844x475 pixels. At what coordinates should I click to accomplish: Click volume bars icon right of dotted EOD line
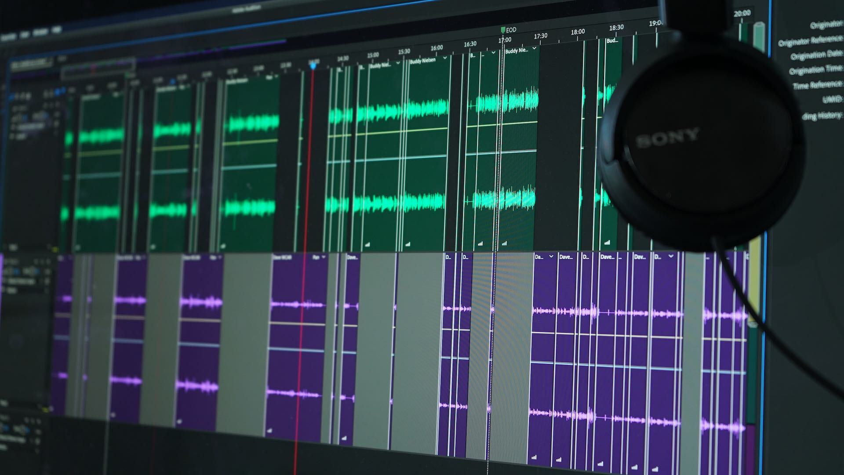(x=504, y=243)
